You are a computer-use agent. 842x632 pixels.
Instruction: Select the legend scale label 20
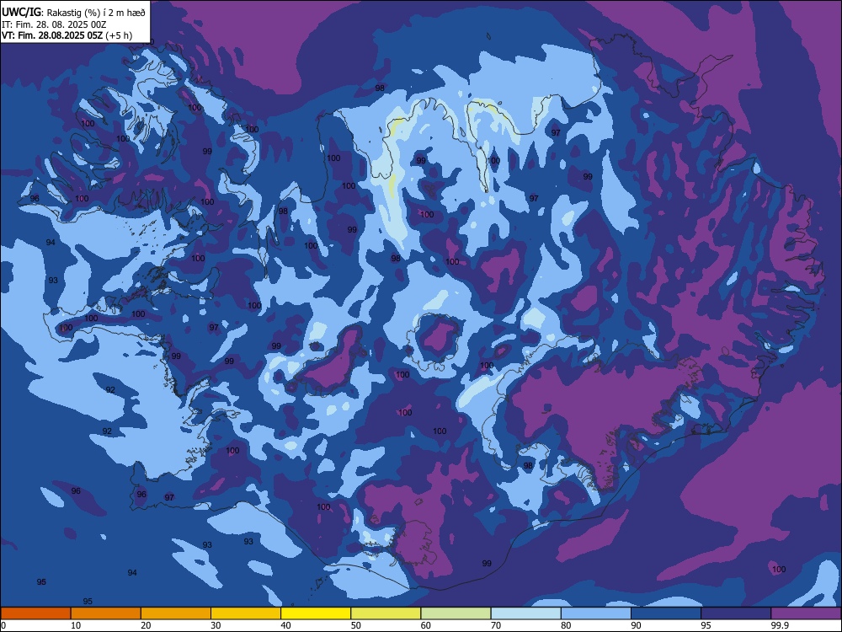pos(146,625)
